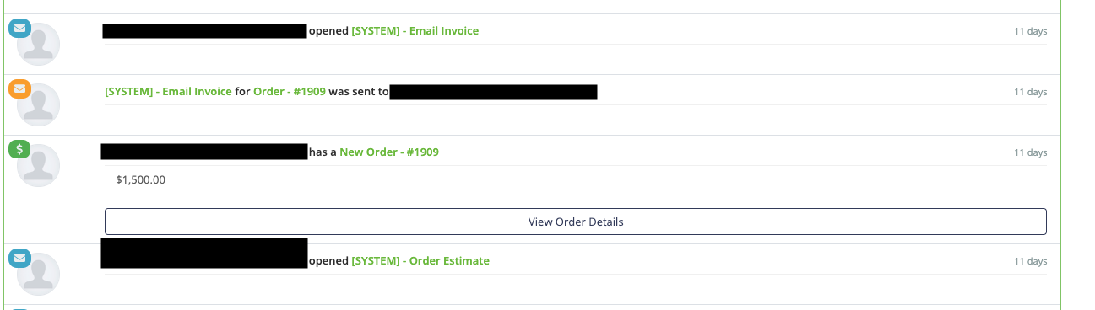The image size is (1095, 310).
Task: Click the blue envelope icon on Email Invoice opened entry
Action: tap(19, 28)
